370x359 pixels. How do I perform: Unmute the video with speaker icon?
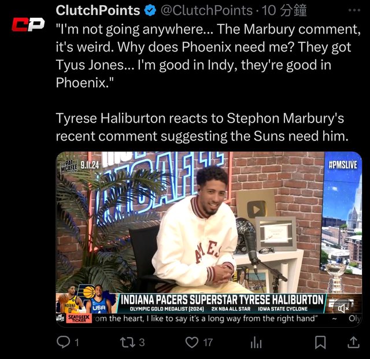click(x=343, y=308)
